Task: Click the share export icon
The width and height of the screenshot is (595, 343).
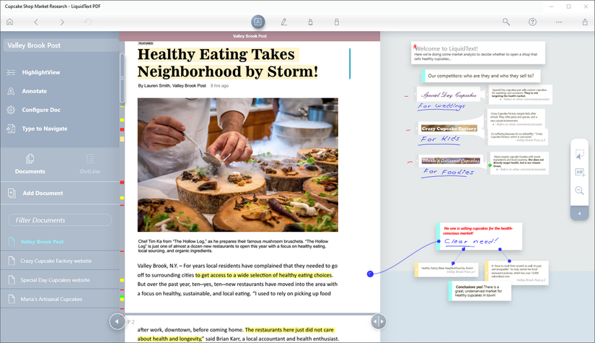Action: (585, 22)
